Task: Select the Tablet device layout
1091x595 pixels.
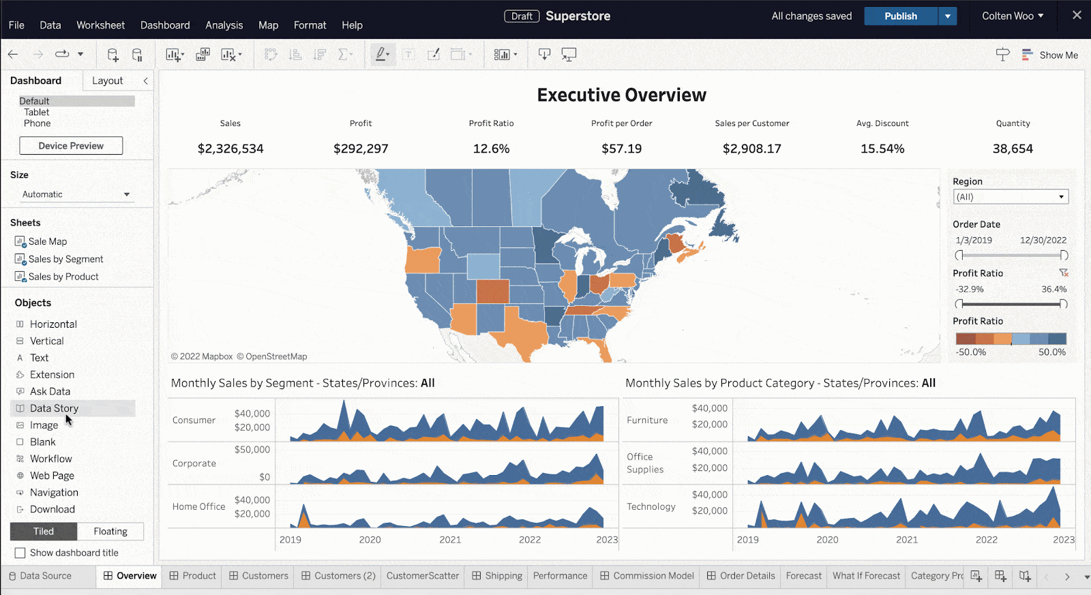Action: tap(37, 112)
